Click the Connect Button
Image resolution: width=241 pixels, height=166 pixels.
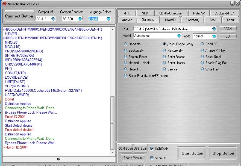19,16
